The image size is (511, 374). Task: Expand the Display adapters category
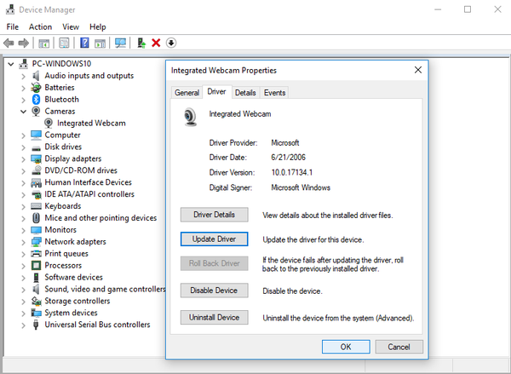(24, 158)
